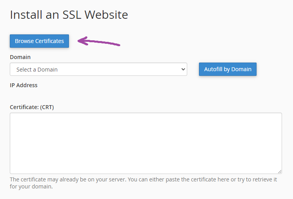Click the help text beginning "The certificate may already"

click(x=143, y=179)
